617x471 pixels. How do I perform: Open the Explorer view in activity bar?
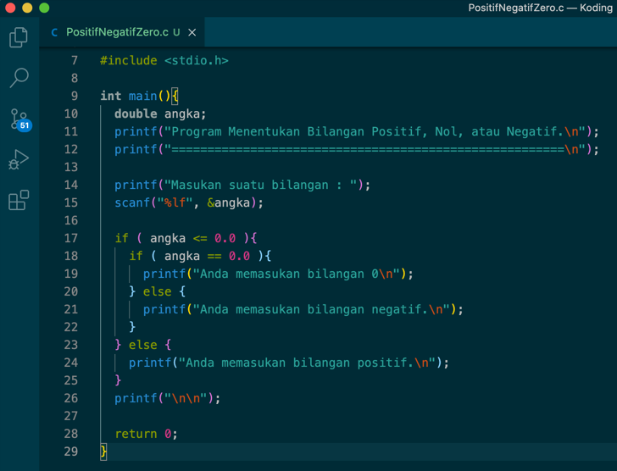(19, 37)
